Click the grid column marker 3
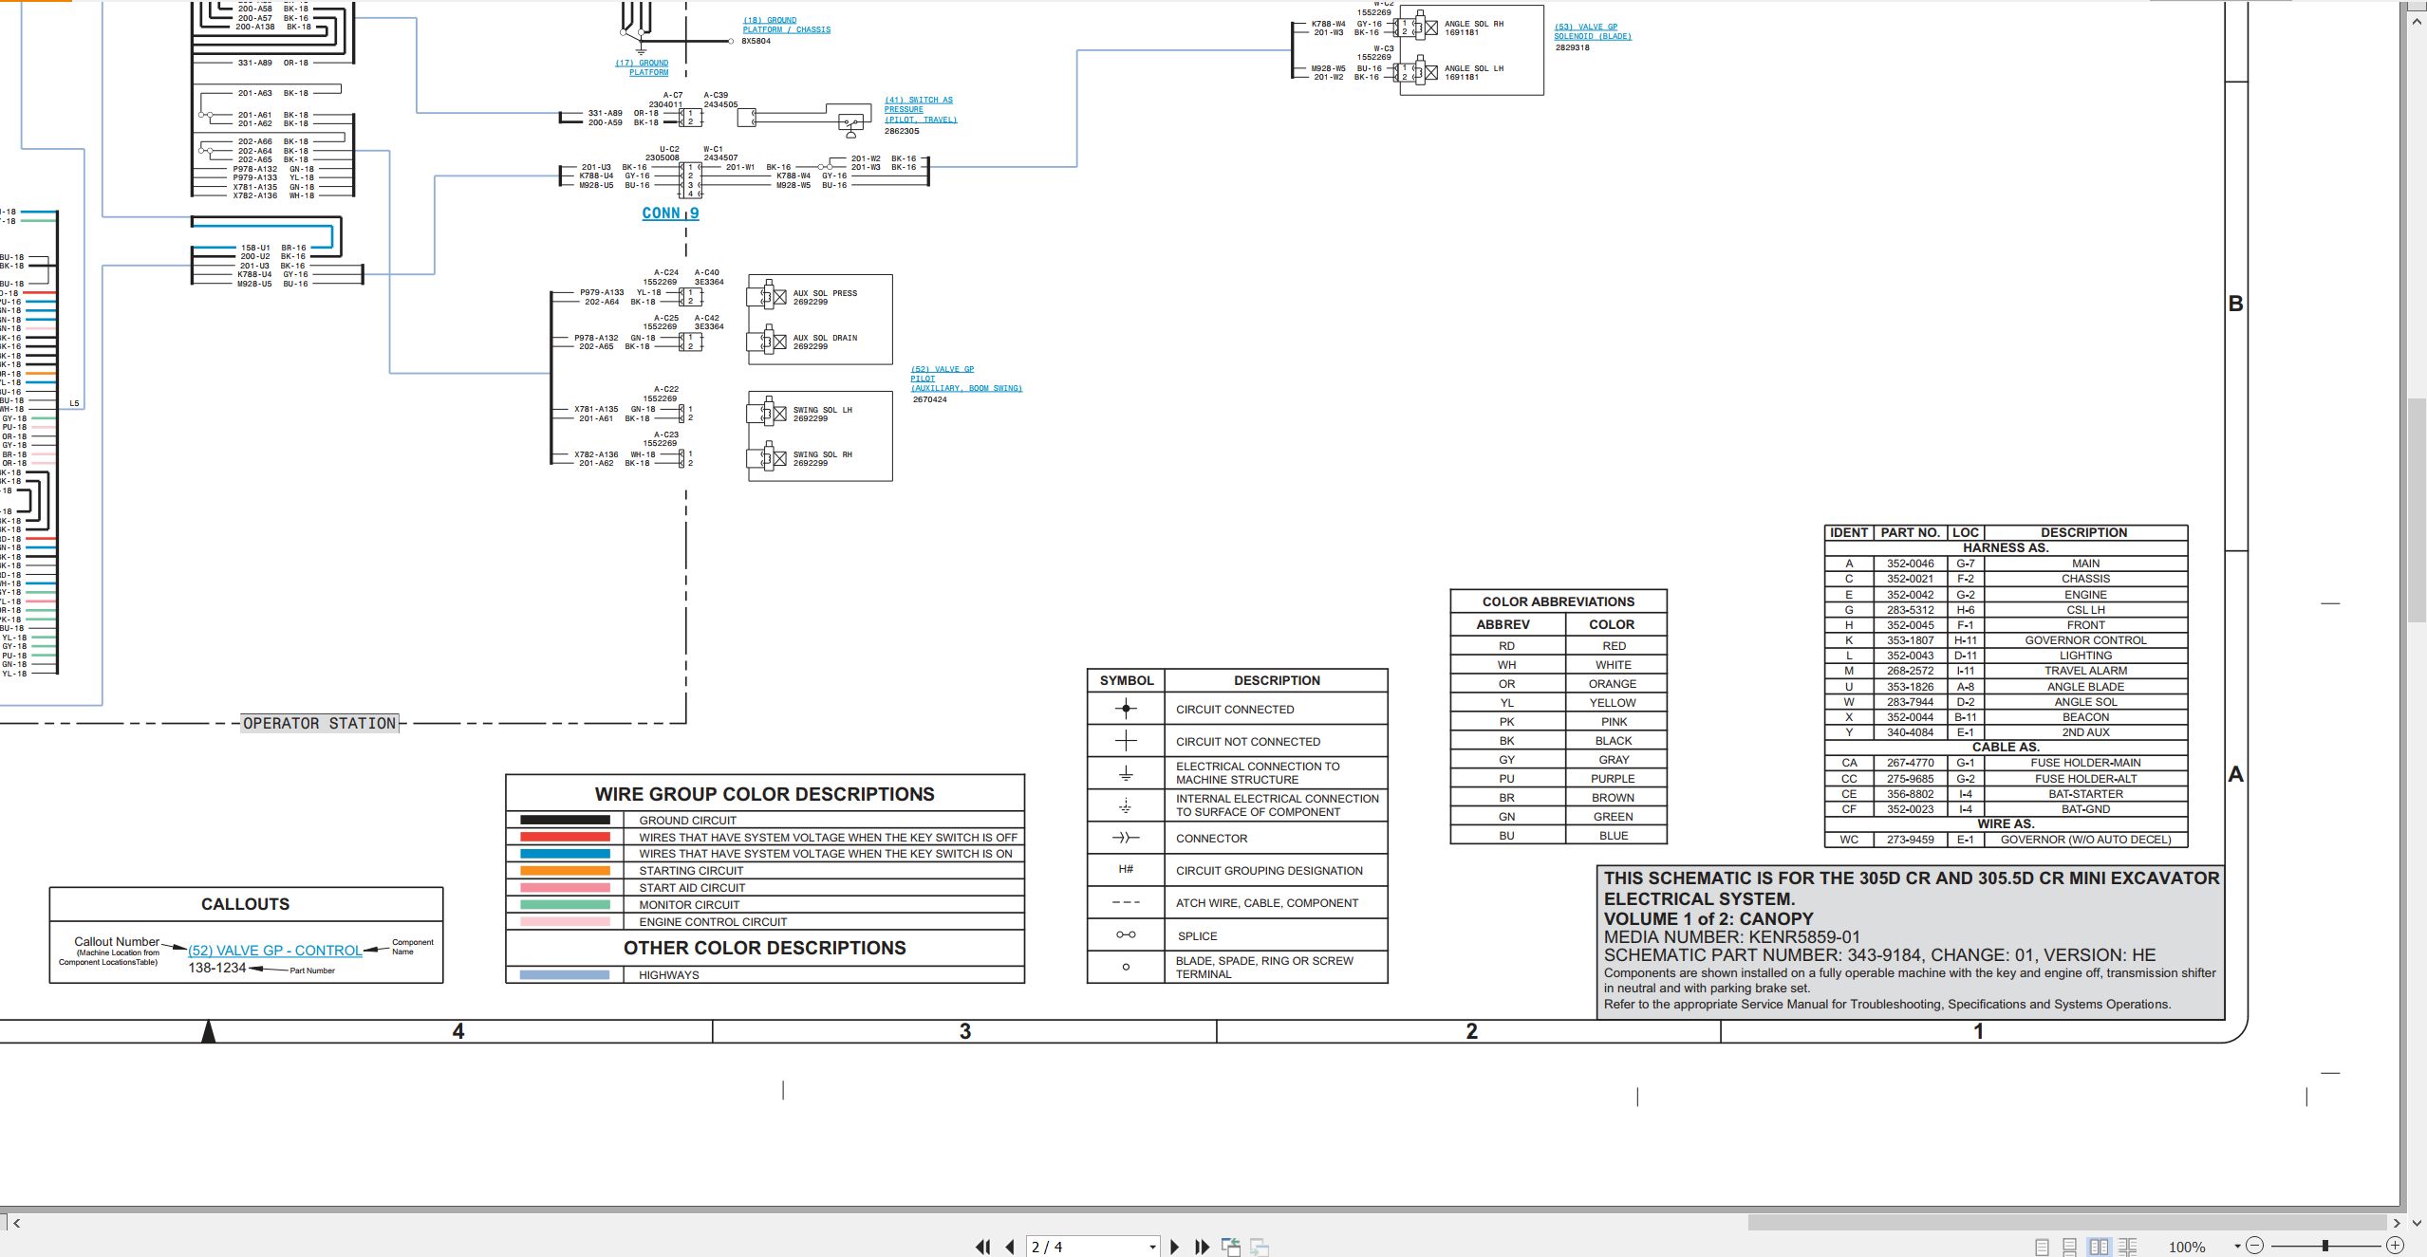 point(964,1031)
